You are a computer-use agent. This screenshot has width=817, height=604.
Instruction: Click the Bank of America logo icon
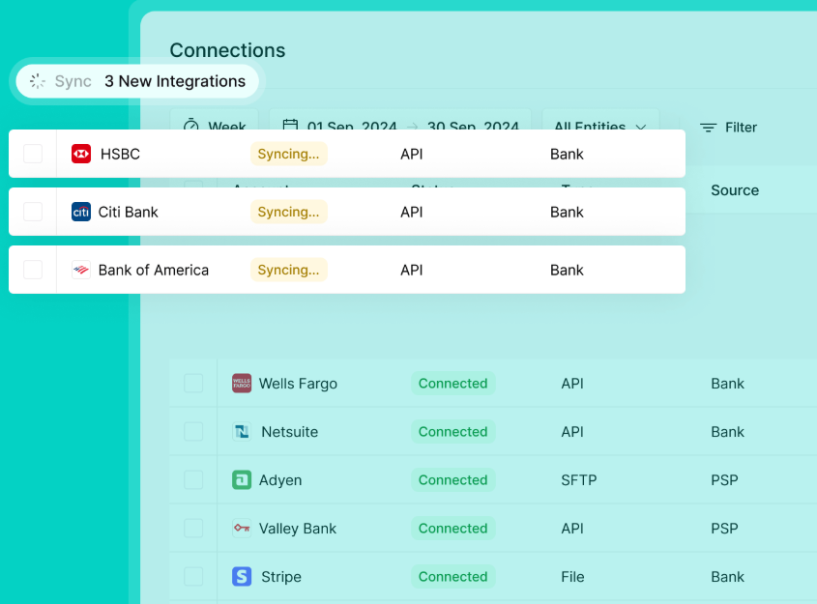click(81, 270)
